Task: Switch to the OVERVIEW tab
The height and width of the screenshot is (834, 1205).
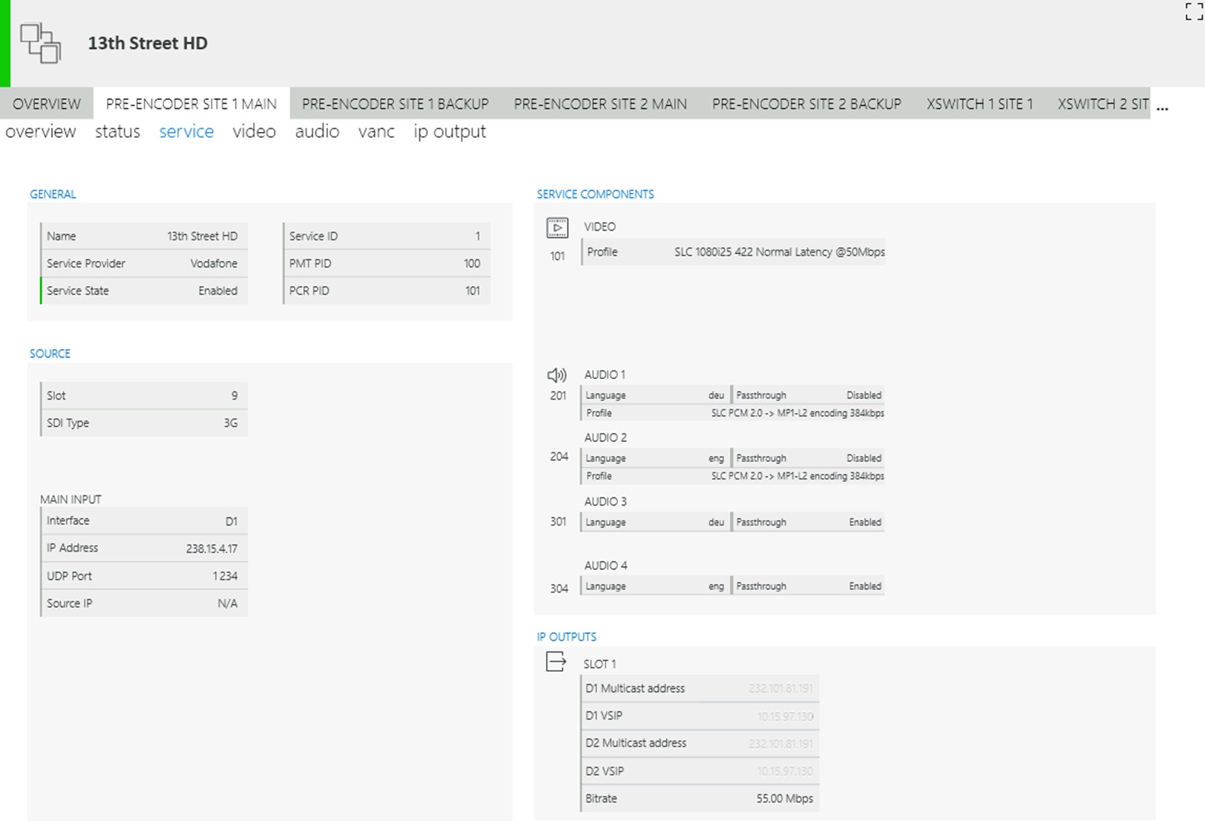Action: point(47,104)
